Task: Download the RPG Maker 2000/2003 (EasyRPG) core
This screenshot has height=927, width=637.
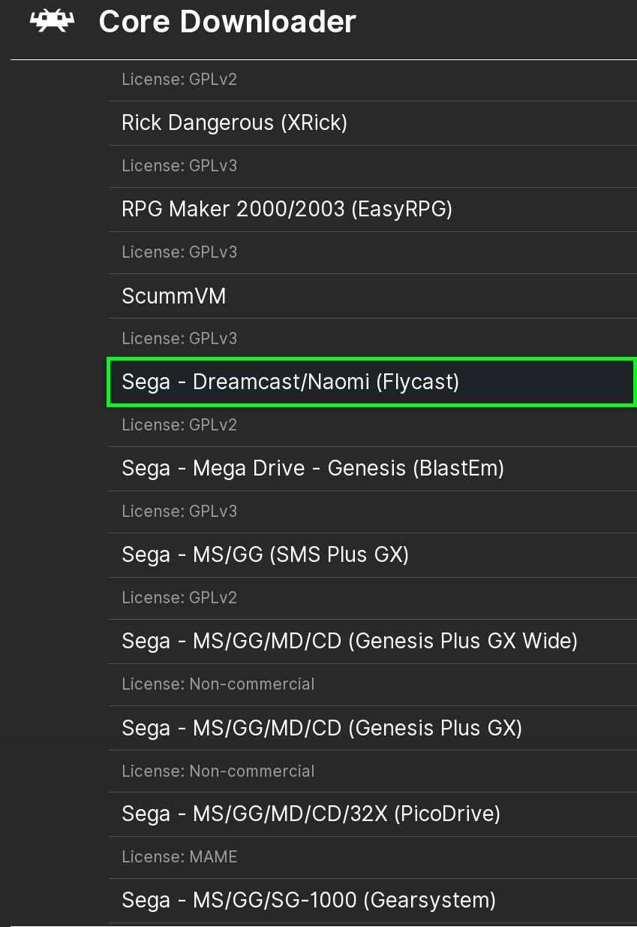Action: coord(287,209)
